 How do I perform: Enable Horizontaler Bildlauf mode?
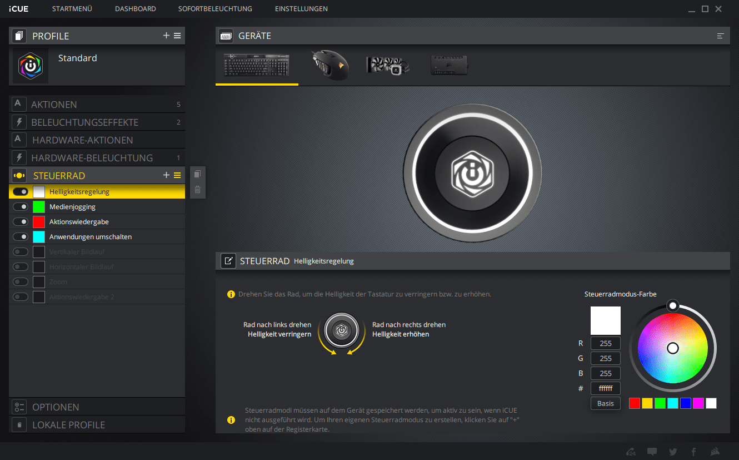pyautogui.click(x=21, y=266)
